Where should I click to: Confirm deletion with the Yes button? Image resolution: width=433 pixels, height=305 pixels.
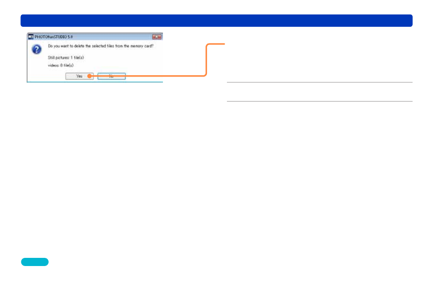(79, 76)
